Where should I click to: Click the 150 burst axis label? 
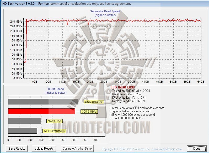[x=41, y=140]
